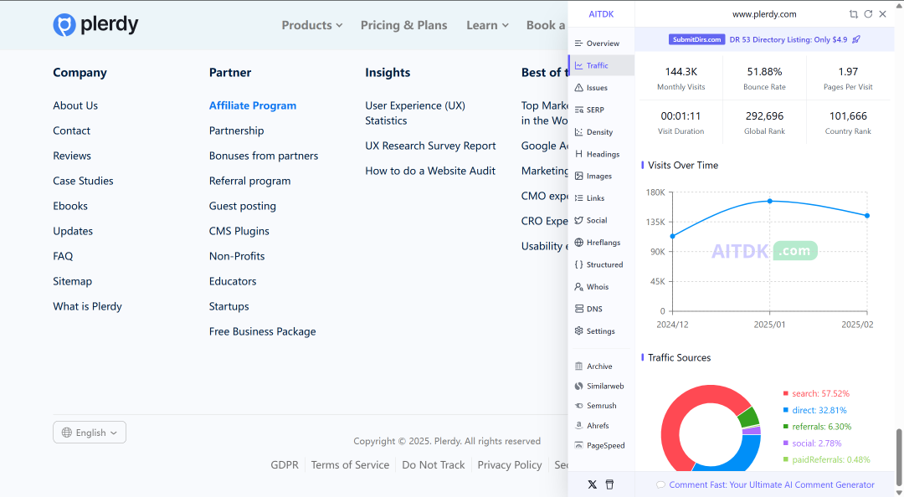Open the About Us link
Viewport: 904px width, 497px height.
(x=75, y=105)
